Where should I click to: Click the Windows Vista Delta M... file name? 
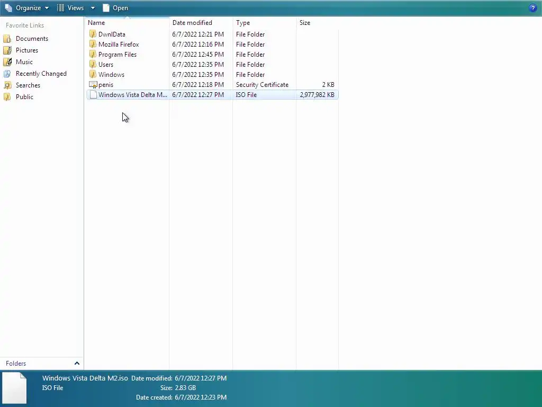click(133, 94)
